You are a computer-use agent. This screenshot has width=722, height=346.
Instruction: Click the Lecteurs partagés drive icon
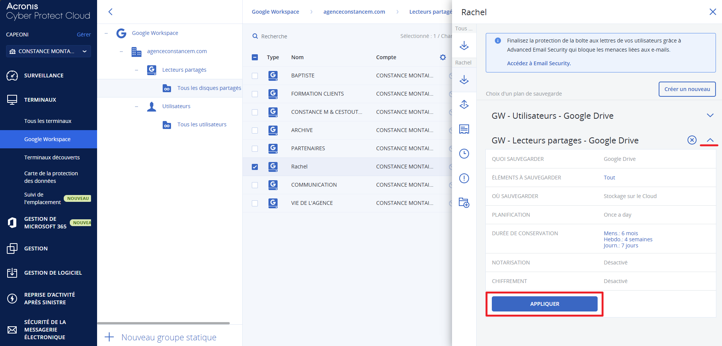point(152,70)
